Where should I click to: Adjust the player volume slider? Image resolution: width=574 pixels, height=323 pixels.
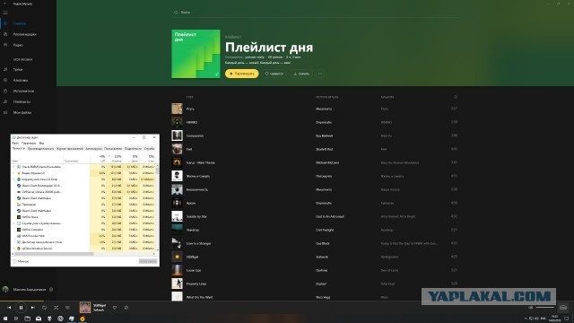(545, 307)
